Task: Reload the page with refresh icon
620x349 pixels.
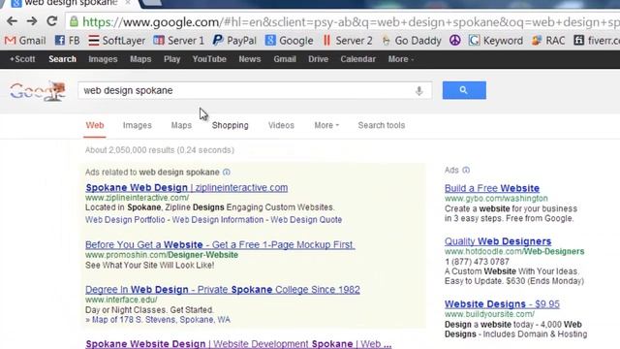Action: [x=51, y=21]
